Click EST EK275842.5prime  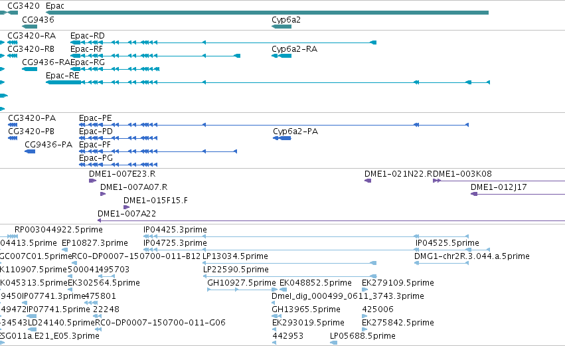(x=364, y=329)
